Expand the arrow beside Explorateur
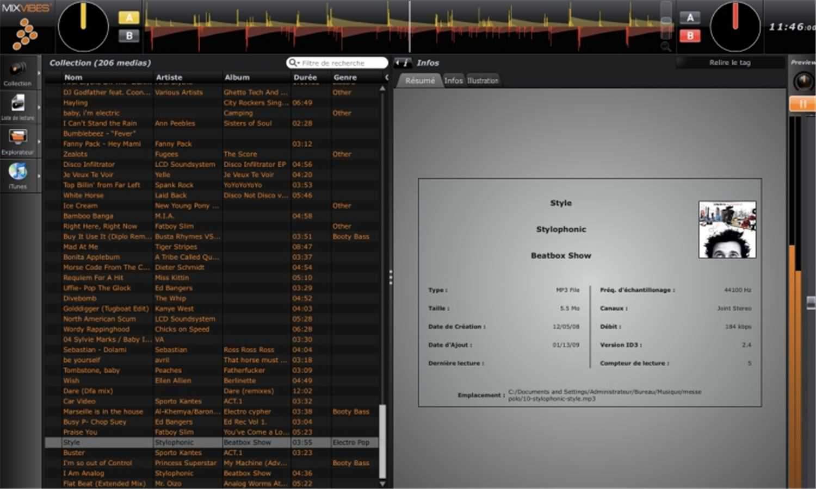 (39, 142)
